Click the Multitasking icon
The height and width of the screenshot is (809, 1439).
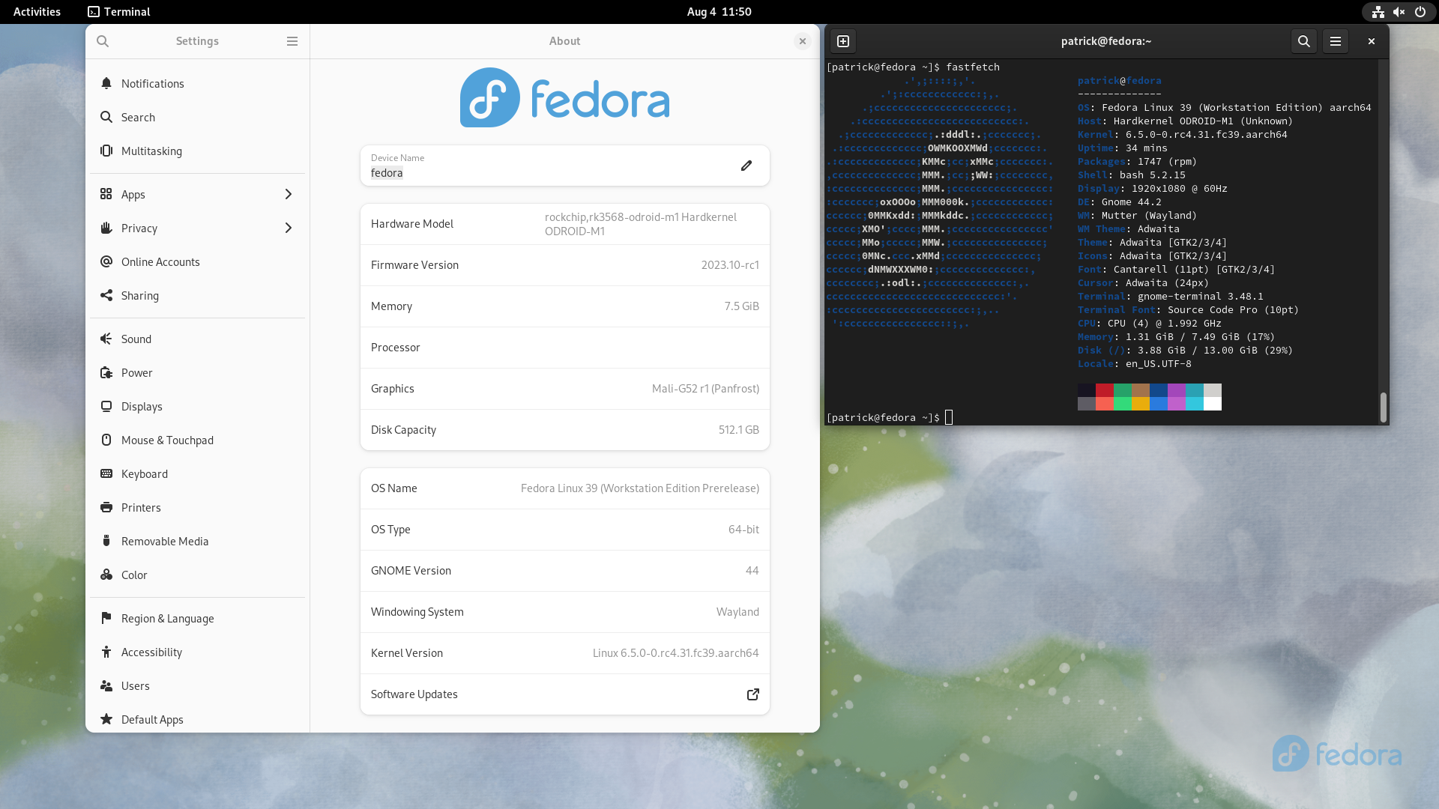click(x=106, y=151)
